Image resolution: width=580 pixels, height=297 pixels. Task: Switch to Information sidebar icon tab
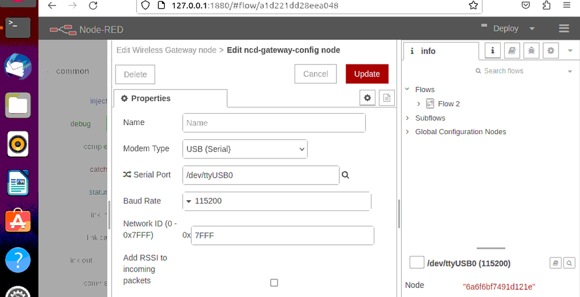pyautogui.click(x=493, y=51)
